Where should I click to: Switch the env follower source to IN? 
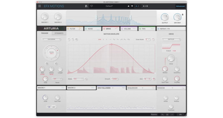pos(49,107)
